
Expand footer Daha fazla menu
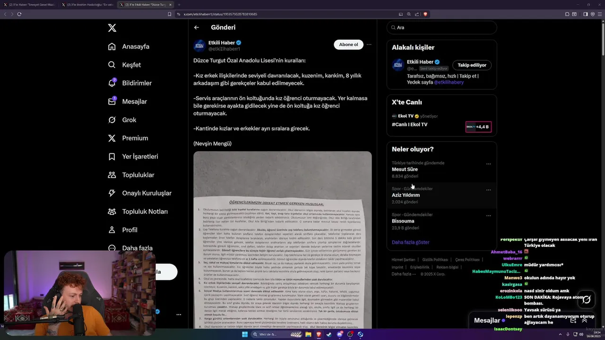(404, 274)
